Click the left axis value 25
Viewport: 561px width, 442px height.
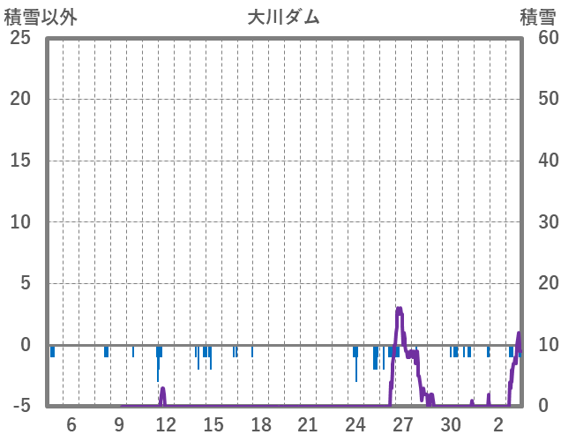click(19, 38)
